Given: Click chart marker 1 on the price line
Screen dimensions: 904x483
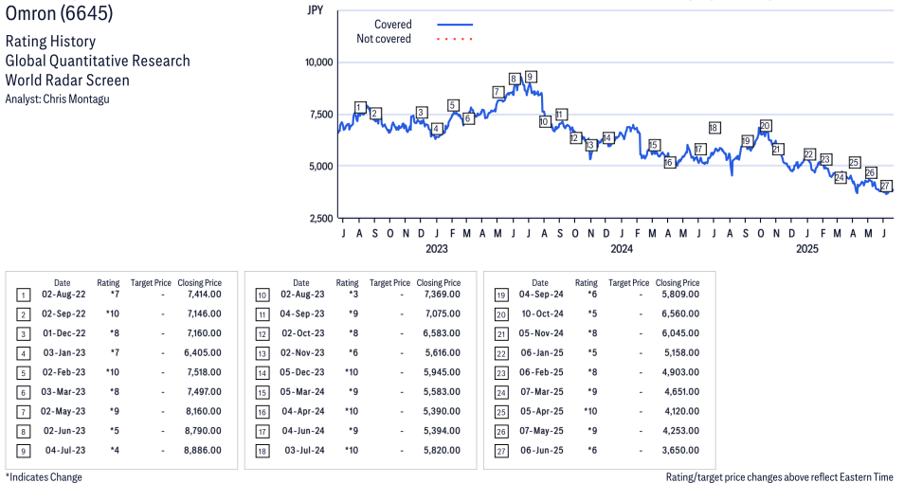Looking at the screenshot, I should click(360, 108).
